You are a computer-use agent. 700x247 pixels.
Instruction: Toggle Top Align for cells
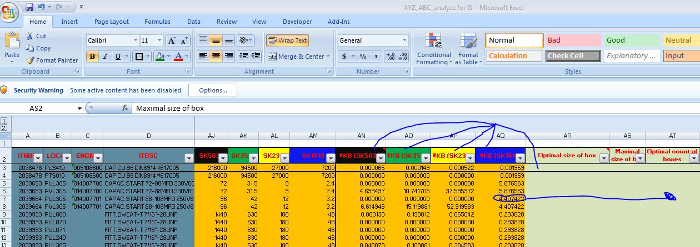pyautogui.click(x=203, y=40)
